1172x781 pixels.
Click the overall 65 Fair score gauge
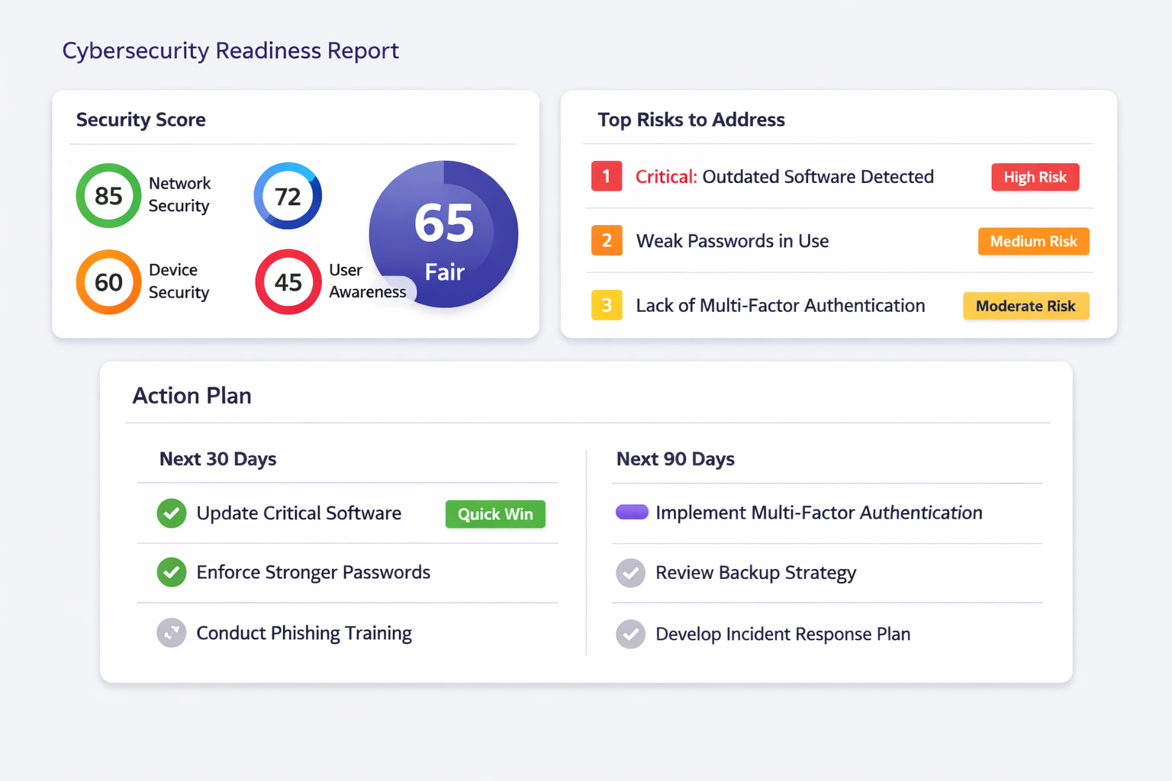pyautogui.click(x=444, y=234)
